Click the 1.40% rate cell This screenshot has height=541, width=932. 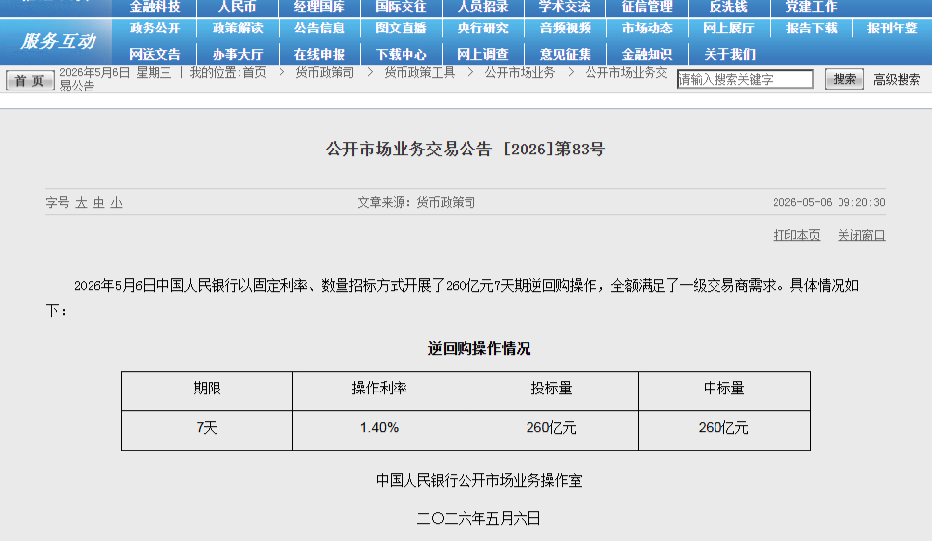379,428
